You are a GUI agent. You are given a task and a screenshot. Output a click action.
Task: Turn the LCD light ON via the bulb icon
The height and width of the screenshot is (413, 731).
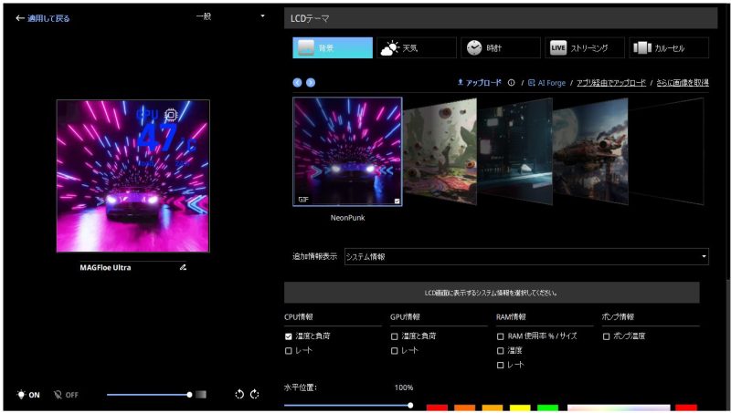point(28,395)
